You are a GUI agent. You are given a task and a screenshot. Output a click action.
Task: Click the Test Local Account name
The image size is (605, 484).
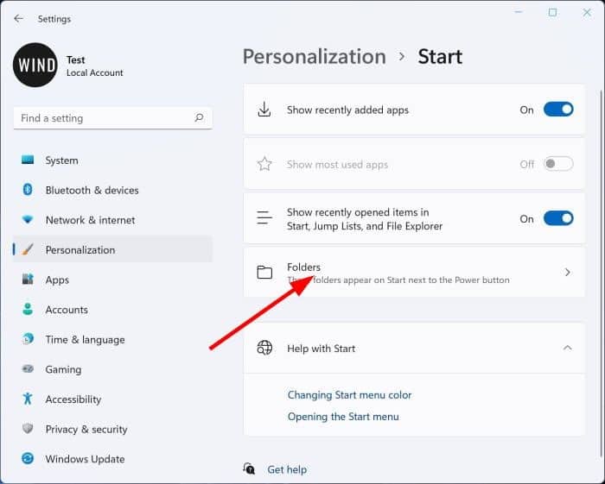coord(94,66)
